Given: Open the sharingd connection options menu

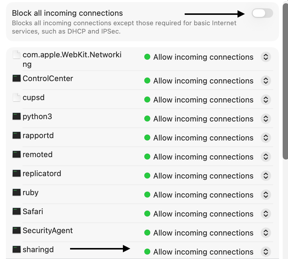Looking at the screenshot, I should pyautogui.click(x=266, y=252).
